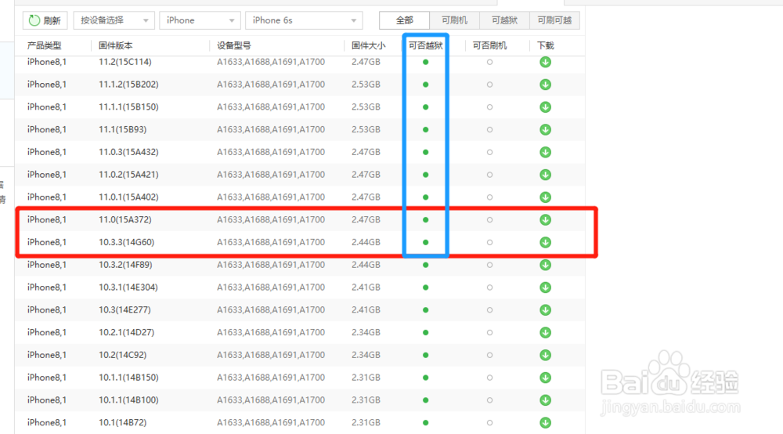Click flashable circle for 11.1.2(15B202)

[x=489, y=85]
